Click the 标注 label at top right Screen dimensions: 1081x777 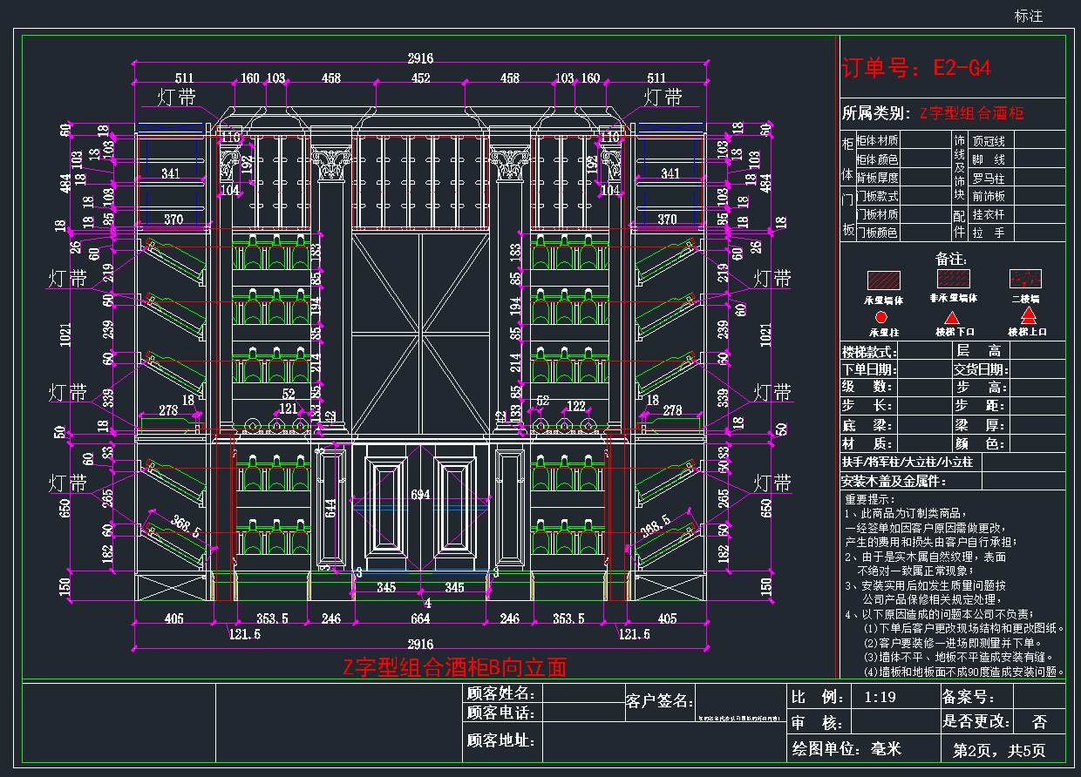(x=1028, y=16)
